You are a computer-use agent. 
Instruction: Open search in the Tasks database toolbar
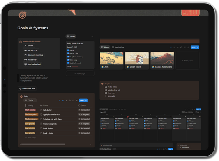tap(70, 100)
